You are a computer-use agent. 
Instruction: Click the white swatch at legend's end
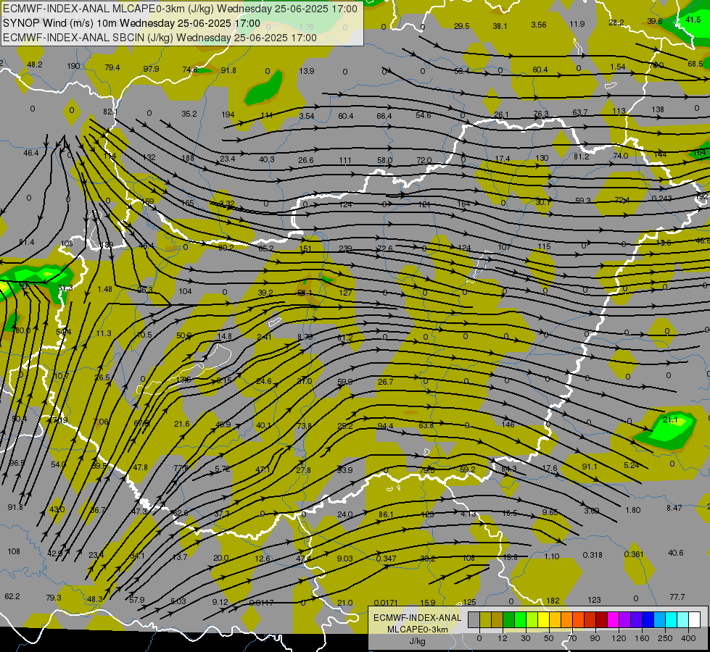(694, 619)
